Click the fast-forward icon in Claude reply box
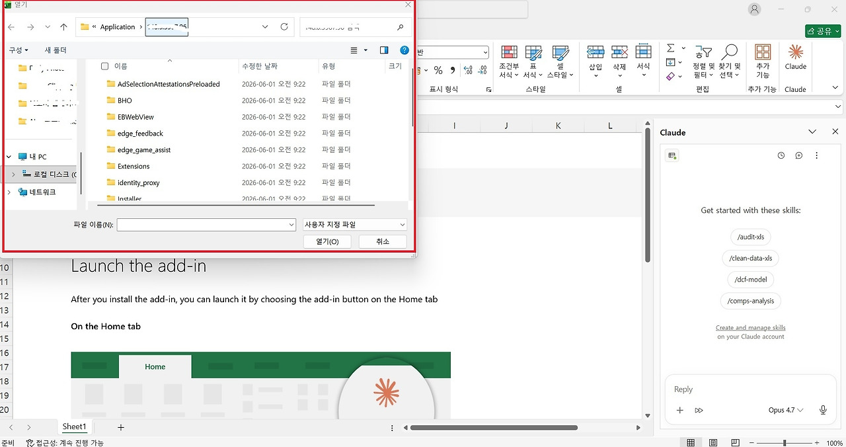Viewport: 846px width, 447px height. point(699,410)
